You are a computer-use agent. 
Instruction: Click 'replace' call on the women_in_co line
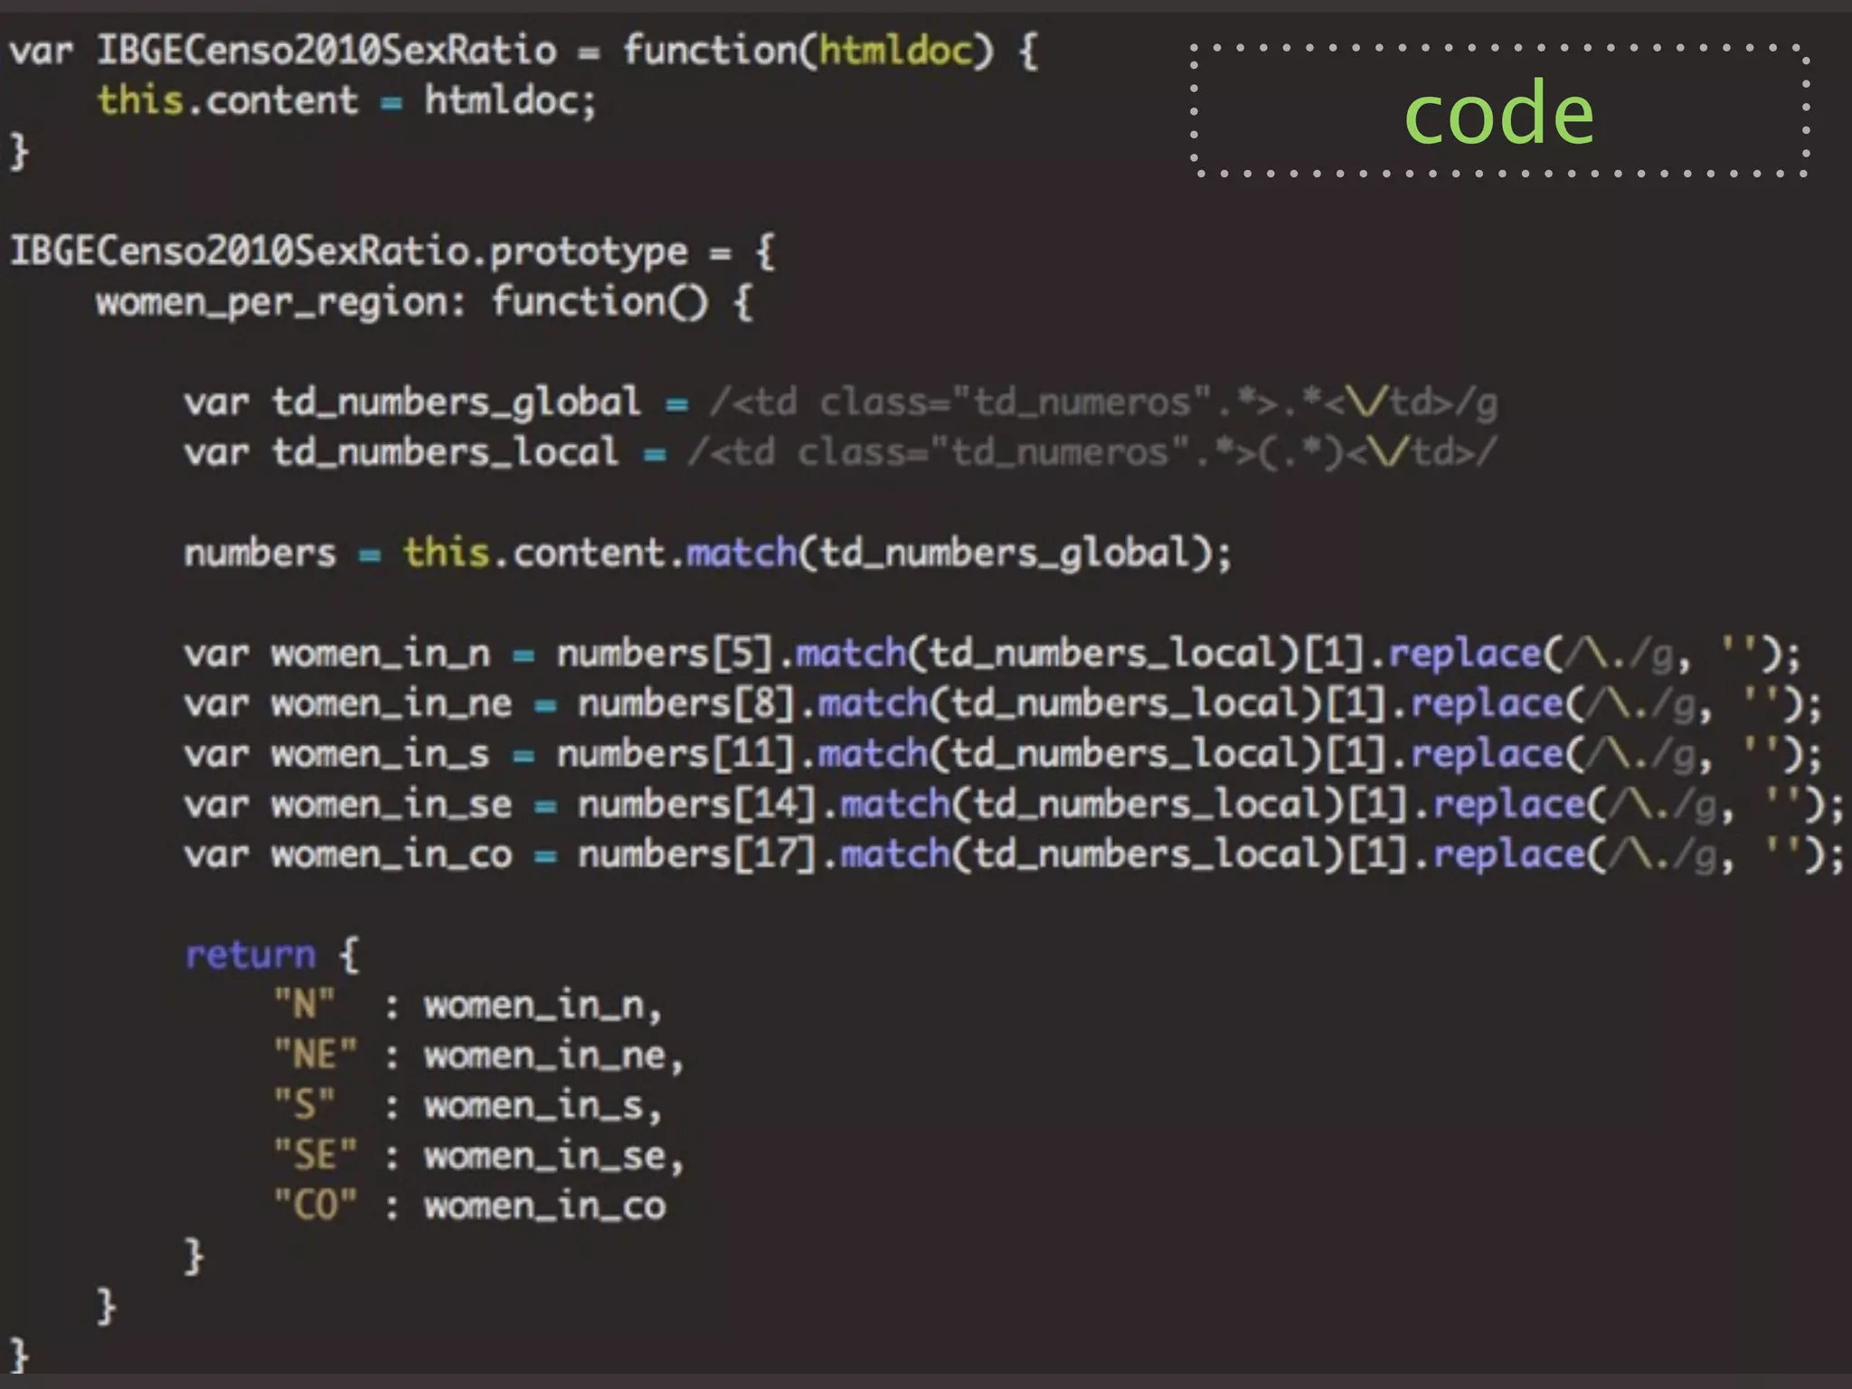(x=1509, y=855)
